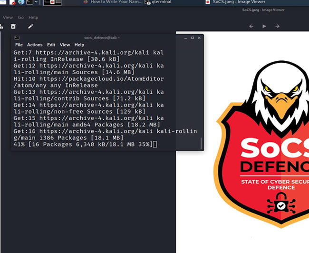309x253 pixels.
Task: Start slideshow with the play icon
Action: tap(264, 26)
